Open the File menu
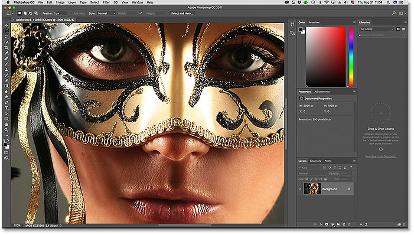The height and width of the screenshot is (235, 414). point(41,2)
